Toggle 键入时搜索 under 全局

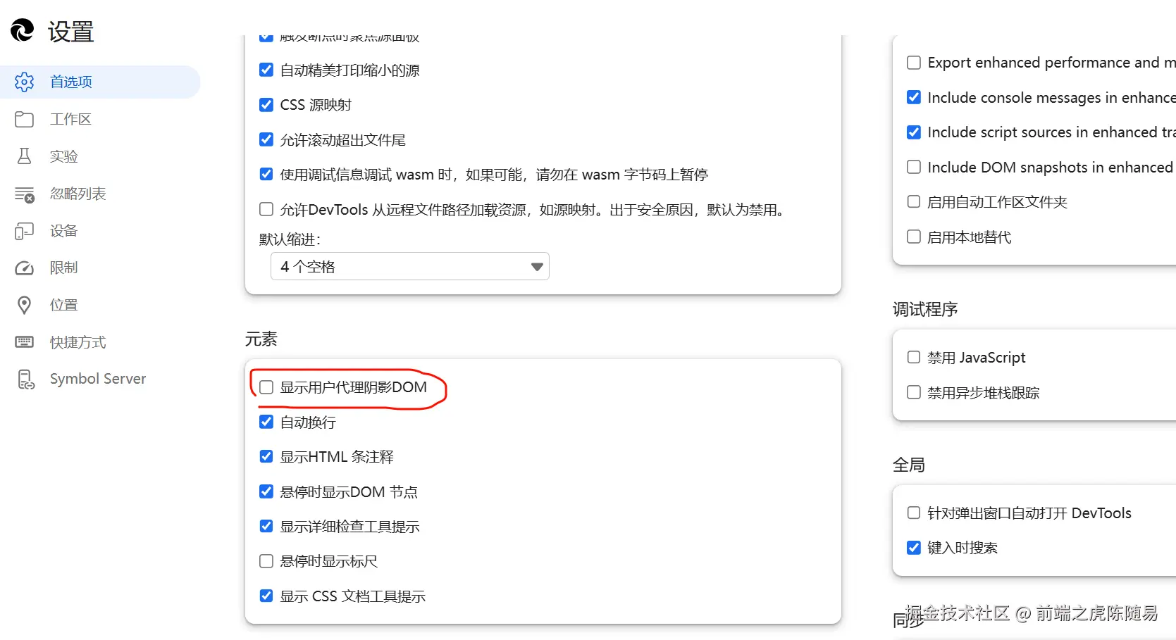pos(913,547)
